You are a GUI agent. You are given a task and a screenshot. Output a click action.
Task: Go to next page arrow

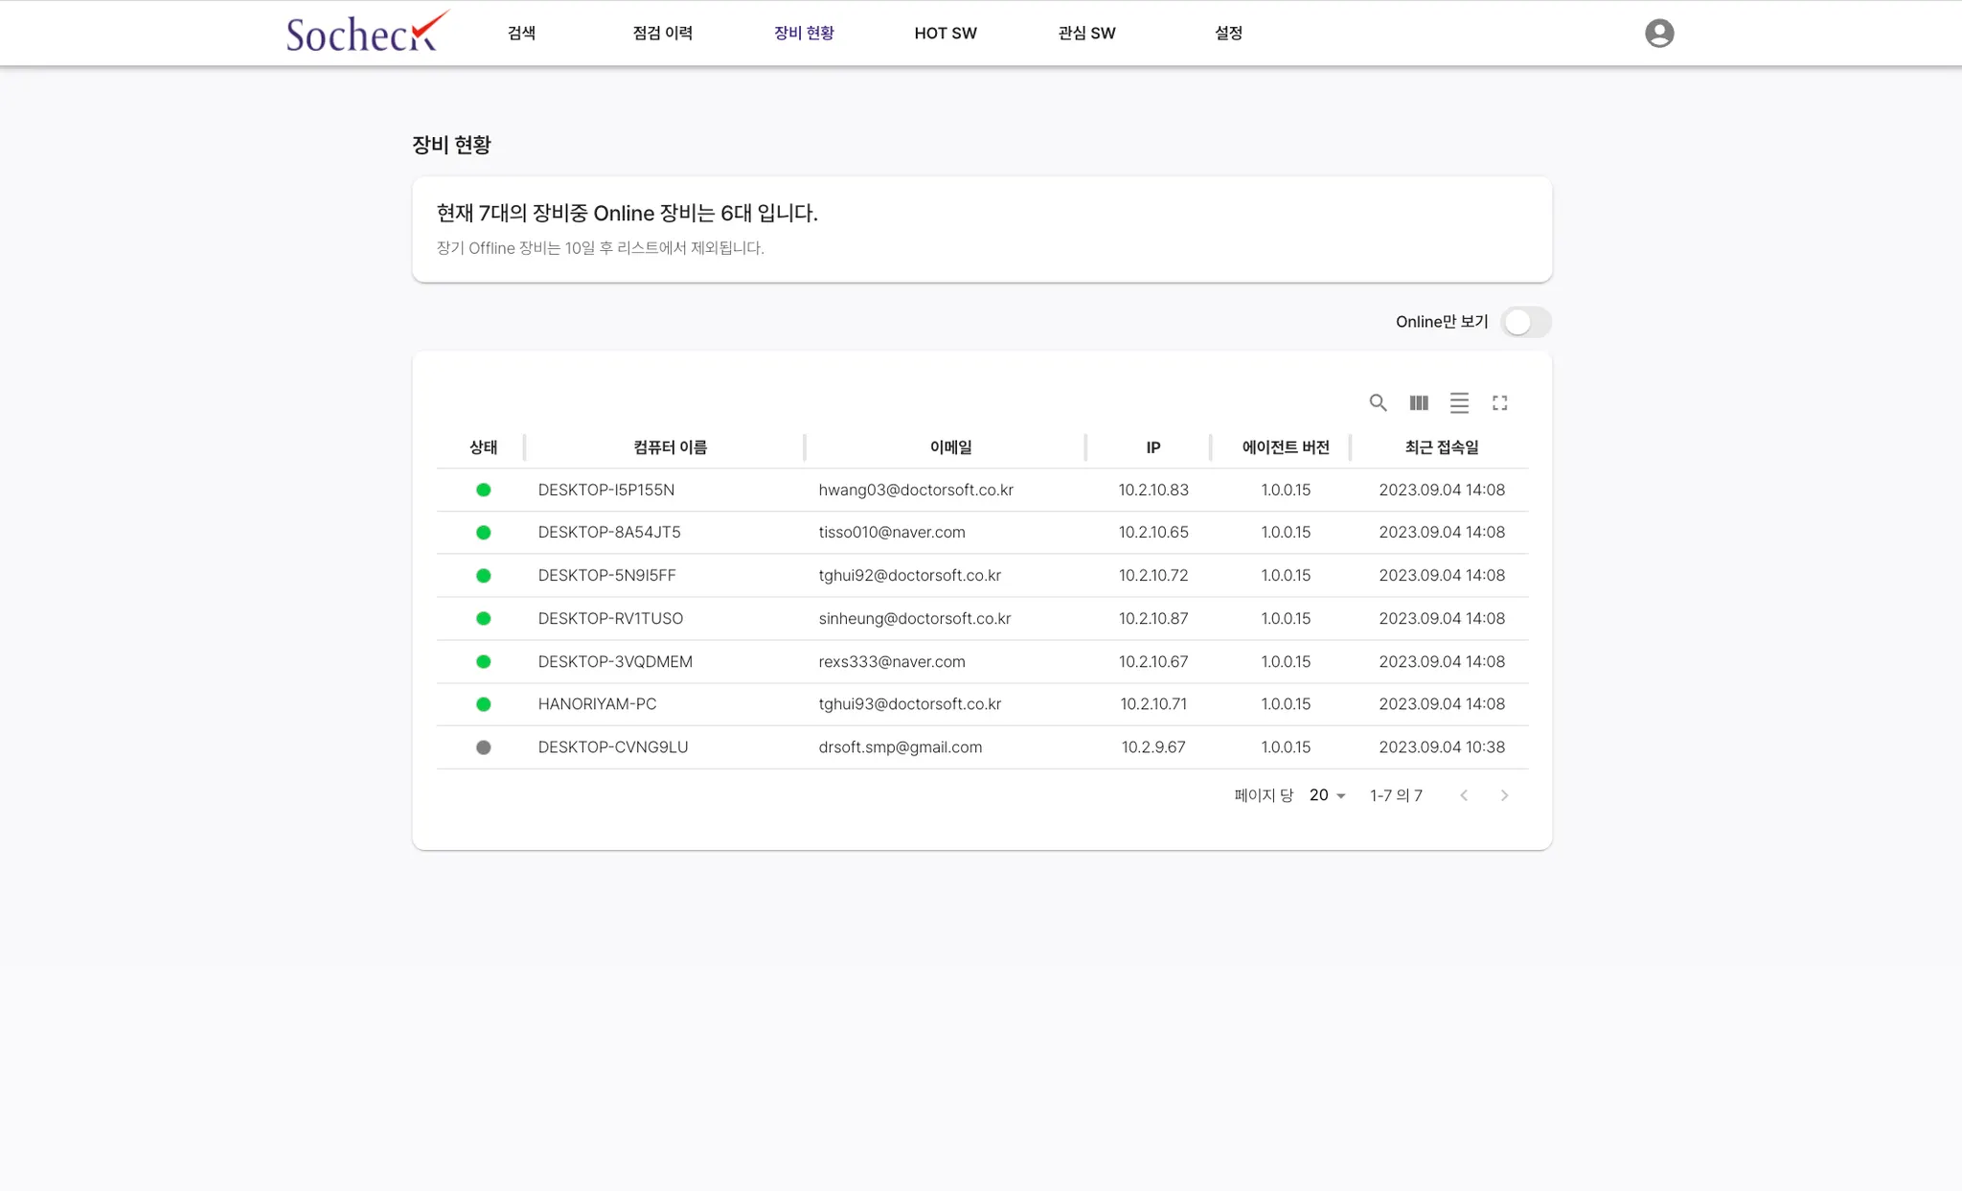click(1504, 795)
